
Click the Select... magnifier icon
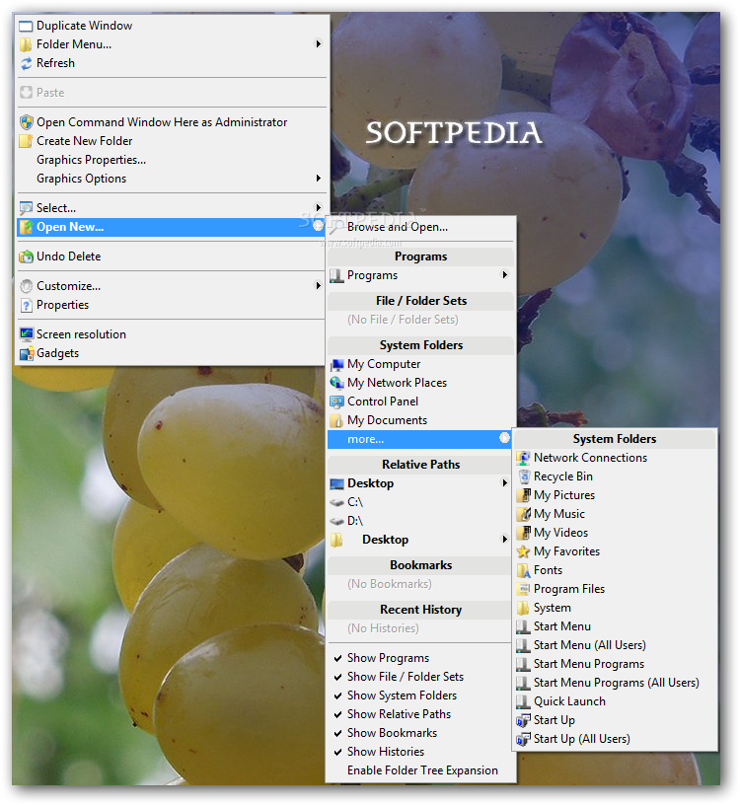(26, 208)
